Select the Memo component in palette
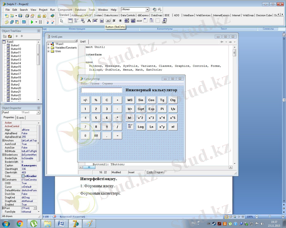This screenshot has height=228, width=286. [x=101, y=21]
